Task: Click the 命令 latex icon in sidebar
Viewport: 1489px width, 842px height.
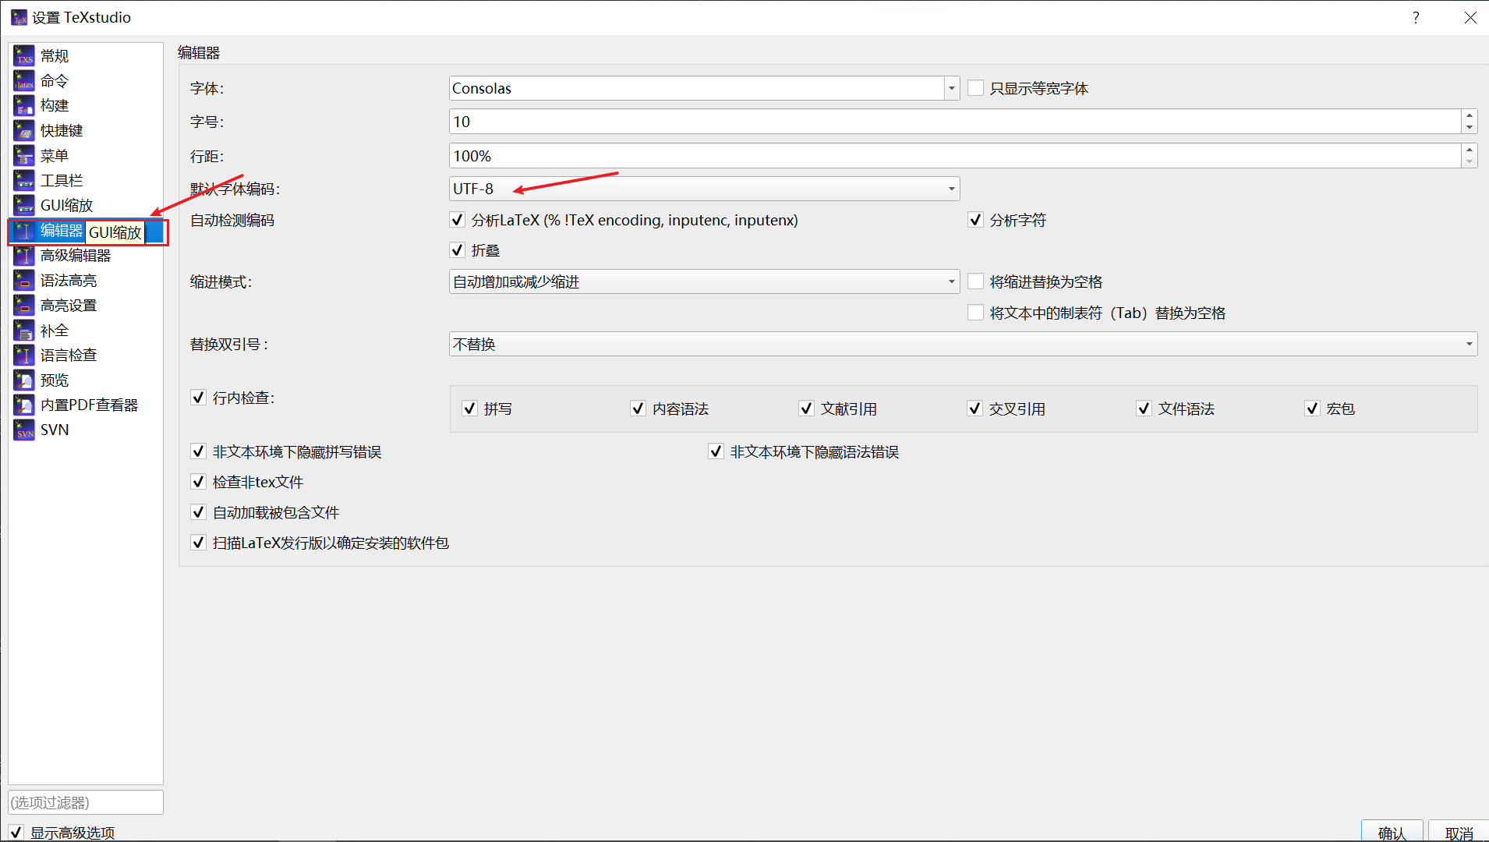Action: point(24,80)
